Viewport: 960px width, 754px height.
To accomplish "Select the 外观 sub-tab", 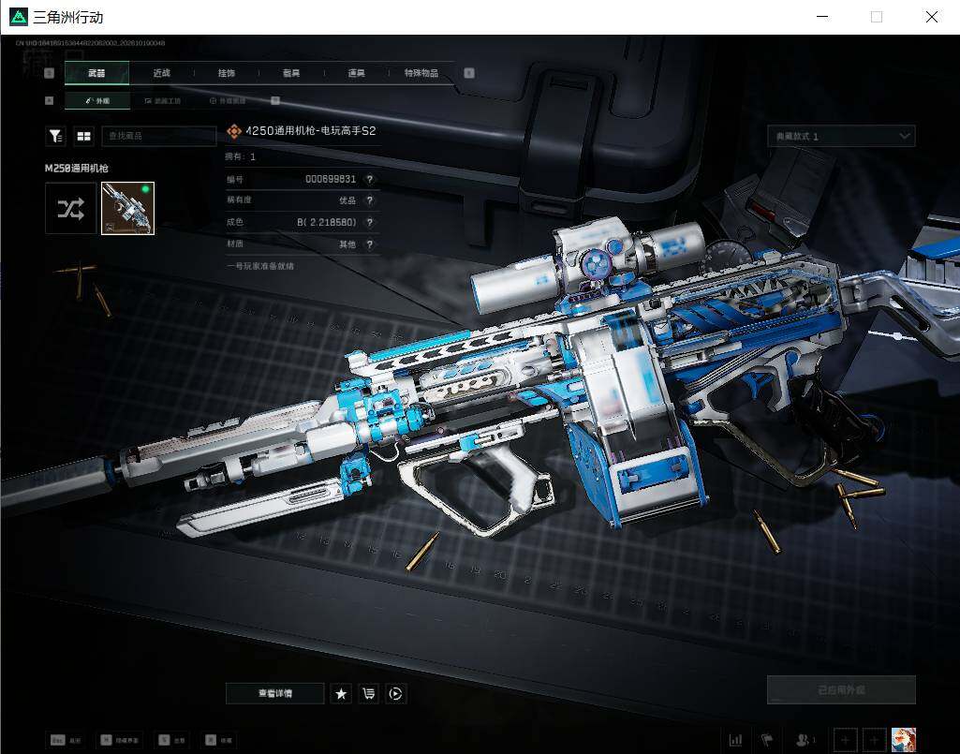I will tap(97, 100).
